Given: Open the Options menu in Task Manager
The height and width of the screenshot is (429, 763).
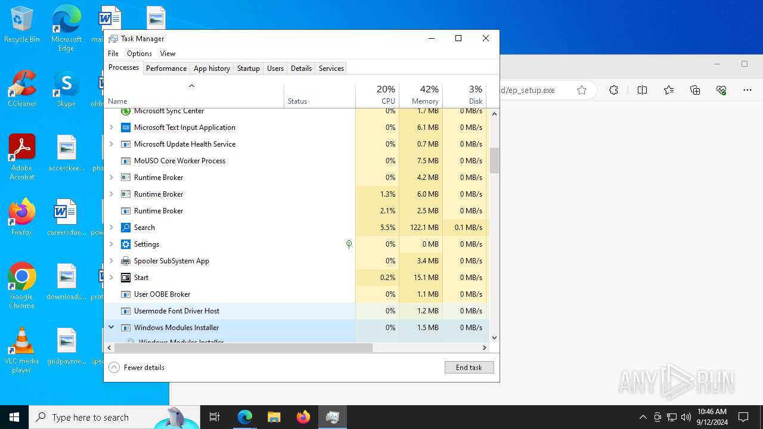Looking at the screenshot, I should (x=139, y=54).
